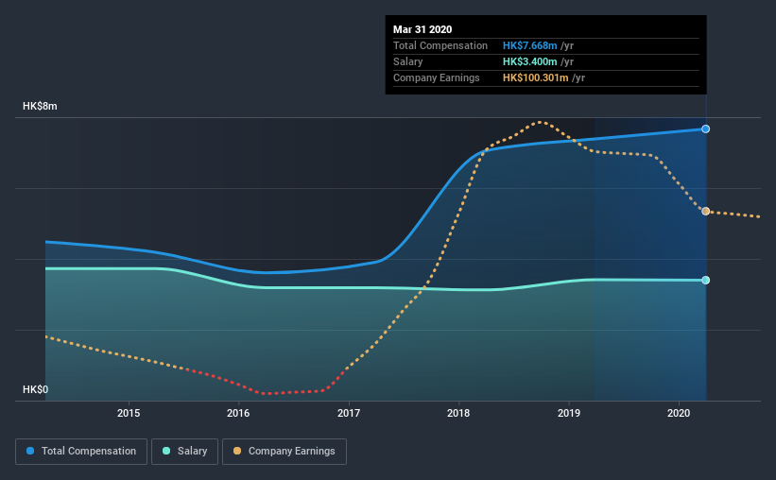Click the teal dot in Salary legend
Screen dimensions: 776x480
coord(166,451)
